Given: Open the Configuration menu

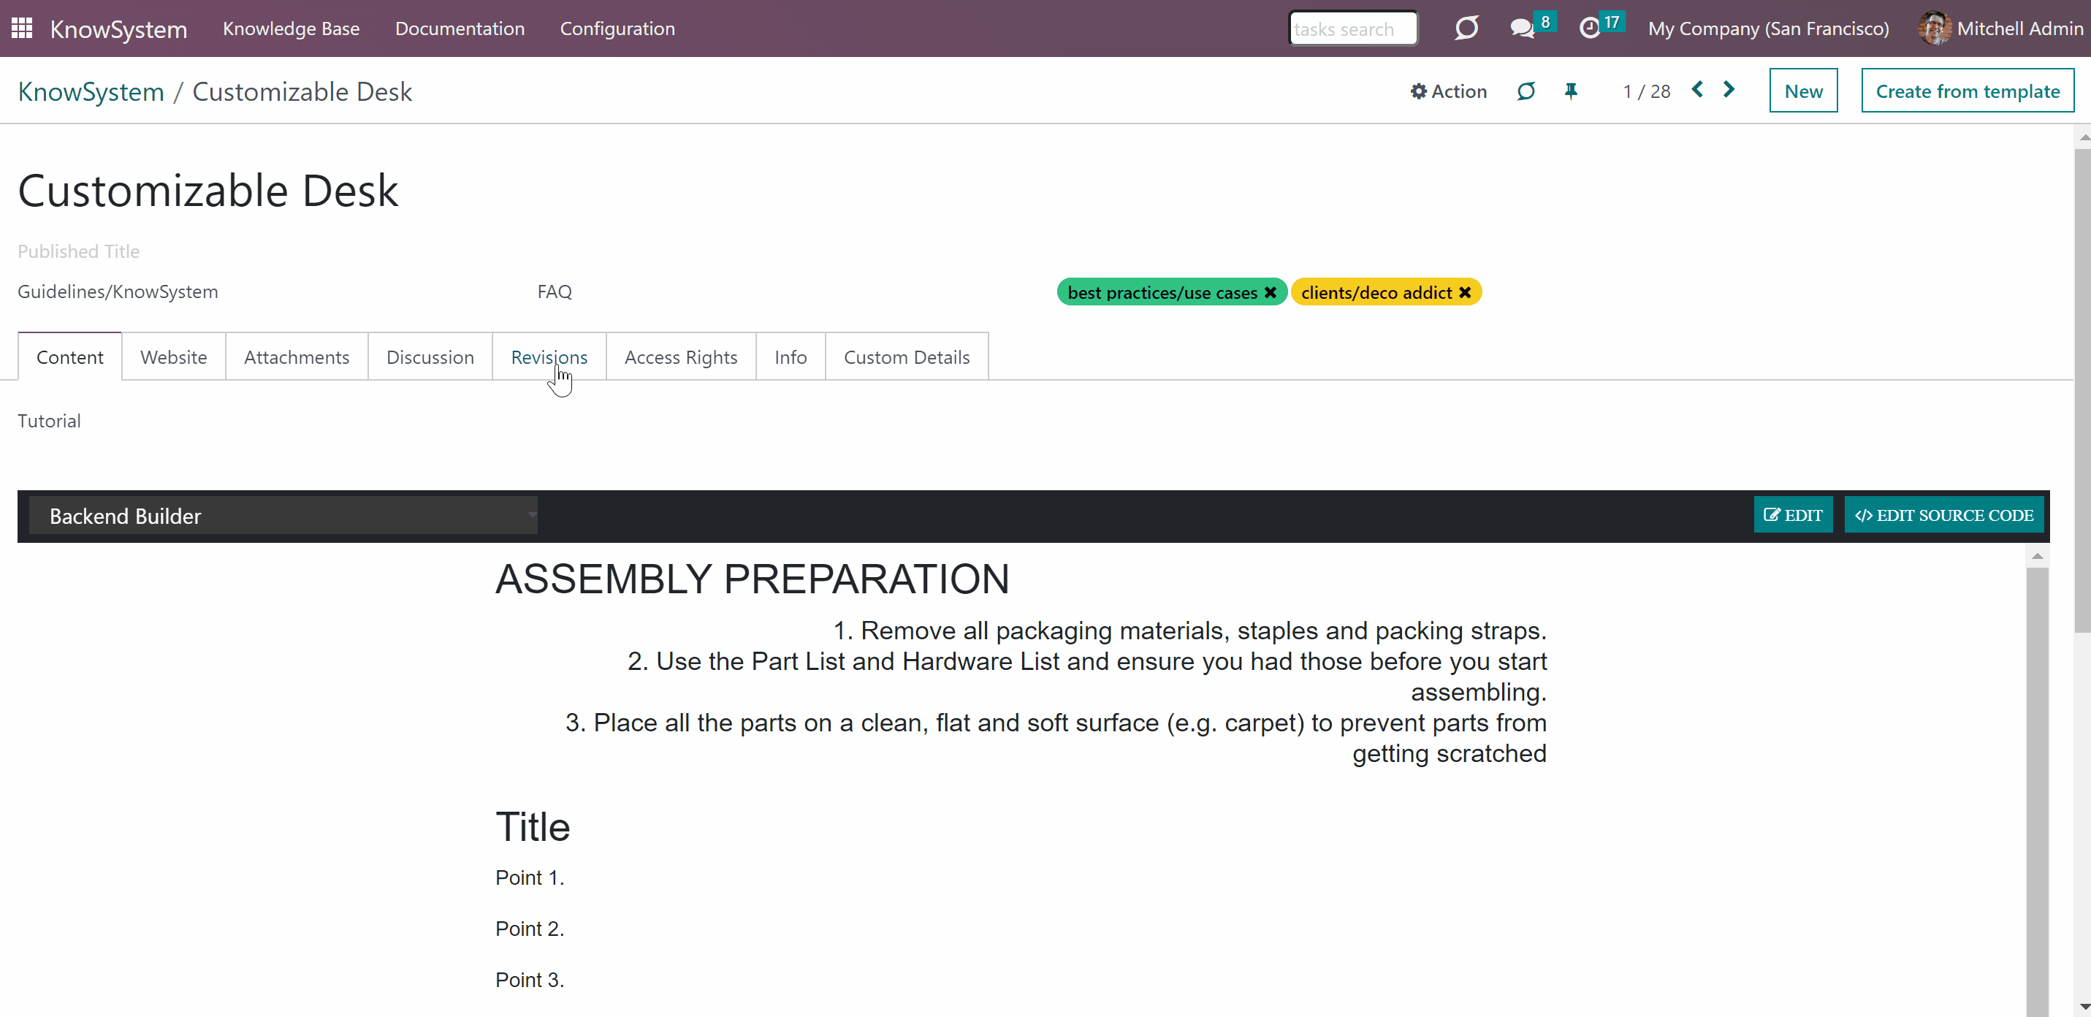Looking at the screenshot, I should pos(617,28).
